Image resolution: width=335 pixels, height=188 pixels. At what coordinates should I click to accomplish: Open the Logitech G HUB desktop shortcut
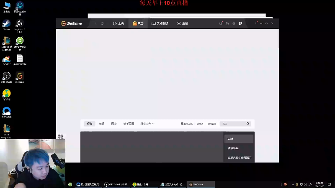pyautogui.click(x=20, y=26)
